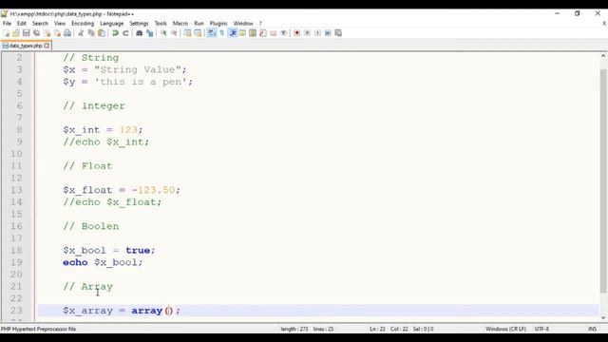Open the Plugins menu
The height and width of the screenshot is (342, 608).
click(x=218, y=23)
